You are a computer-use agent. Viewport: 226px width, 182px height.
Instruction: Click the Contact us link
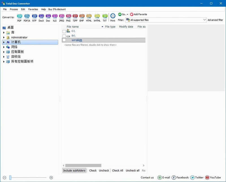147,177
